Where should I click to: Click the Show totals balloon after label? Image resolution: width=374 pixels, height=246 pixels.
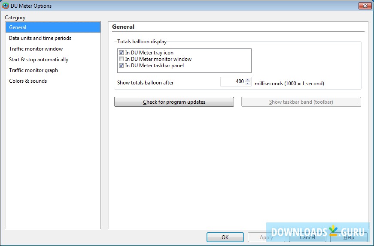[x=145, y=83]
